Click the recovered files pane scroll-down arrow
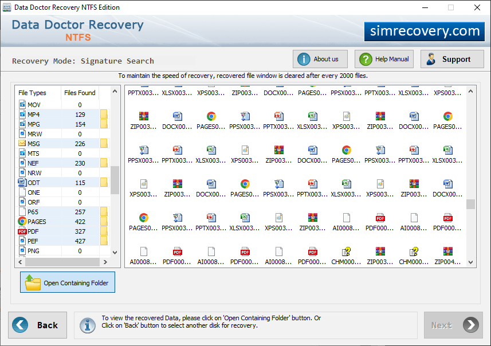Screen dimensions: 491x346 point(470,262)
